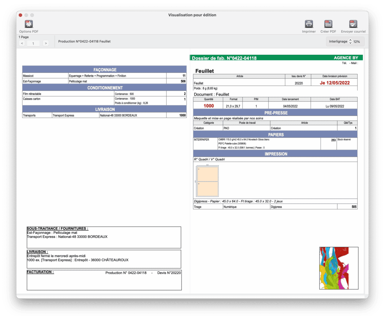Close the Visualisation pour édition window
Image resolution: width=385 pixels, height=320 pixels.
click(x=20, y=15)
